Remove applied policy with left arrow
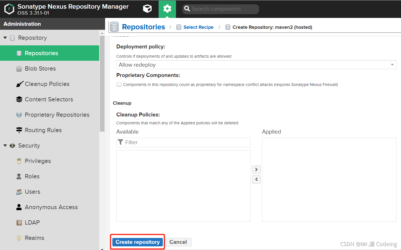Screen dimensions: 401x250 pos(256,179)
